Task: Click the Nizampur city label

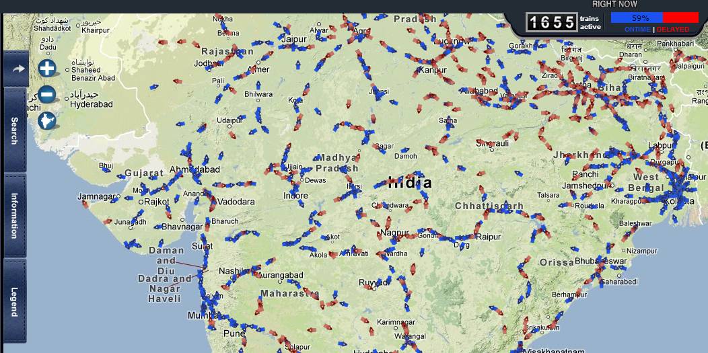Action: [641, 251]
